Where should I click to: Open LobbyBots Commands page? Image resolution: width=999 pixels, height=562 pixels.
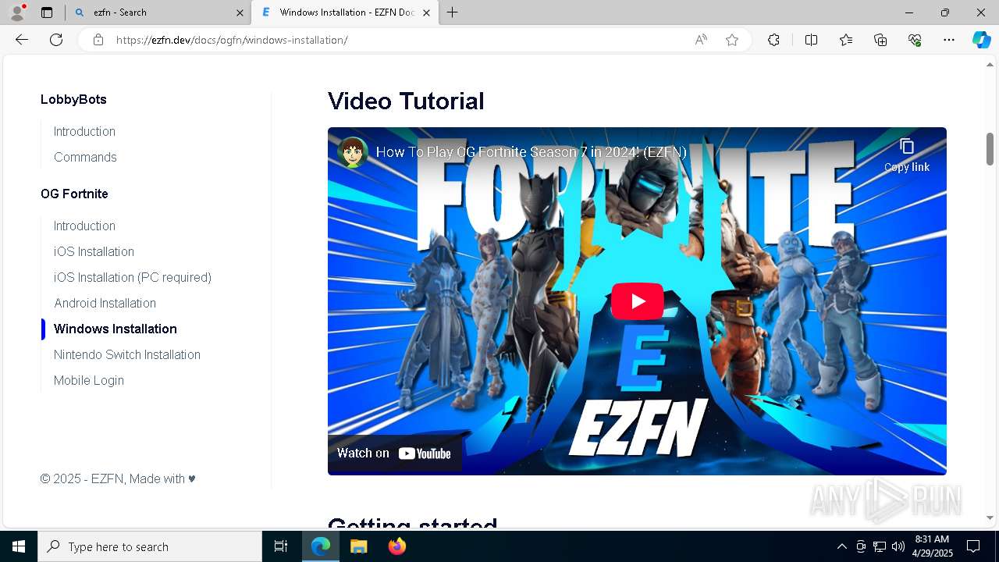[85, 157]
